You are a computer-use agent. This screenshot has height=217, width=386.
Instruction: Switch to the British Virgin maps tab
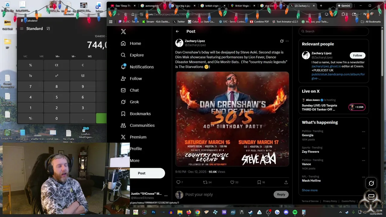(x=242, y=6)
